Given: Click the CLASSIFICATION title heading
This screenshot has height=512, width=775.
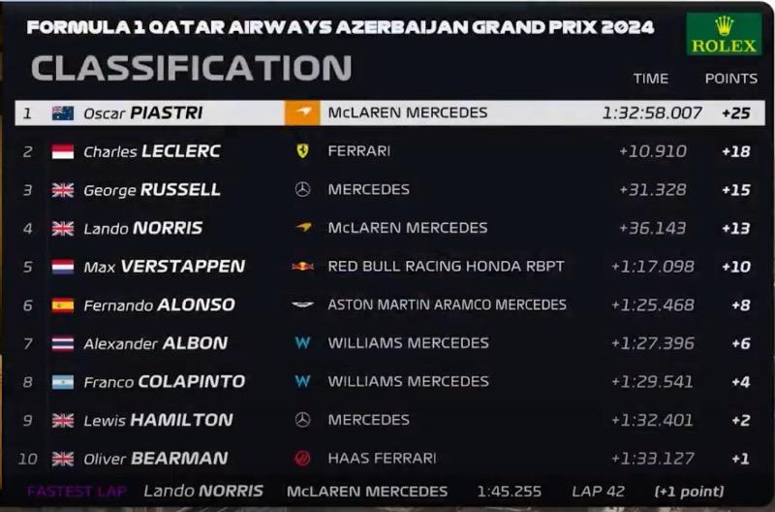Looking at the screenshot, I should tap(191, 68).
